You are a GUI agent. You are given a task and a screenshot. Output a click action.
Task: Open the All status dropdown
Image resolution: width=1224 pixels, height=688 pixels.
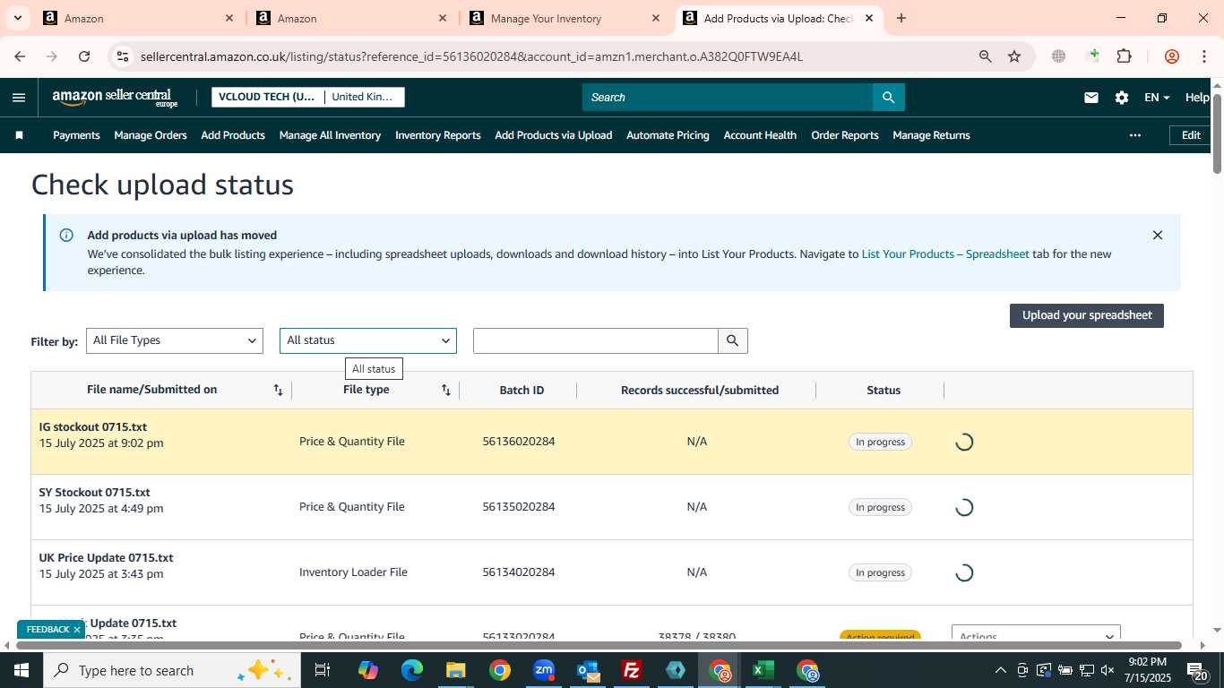pyautogui.click(x=368, y=340)
